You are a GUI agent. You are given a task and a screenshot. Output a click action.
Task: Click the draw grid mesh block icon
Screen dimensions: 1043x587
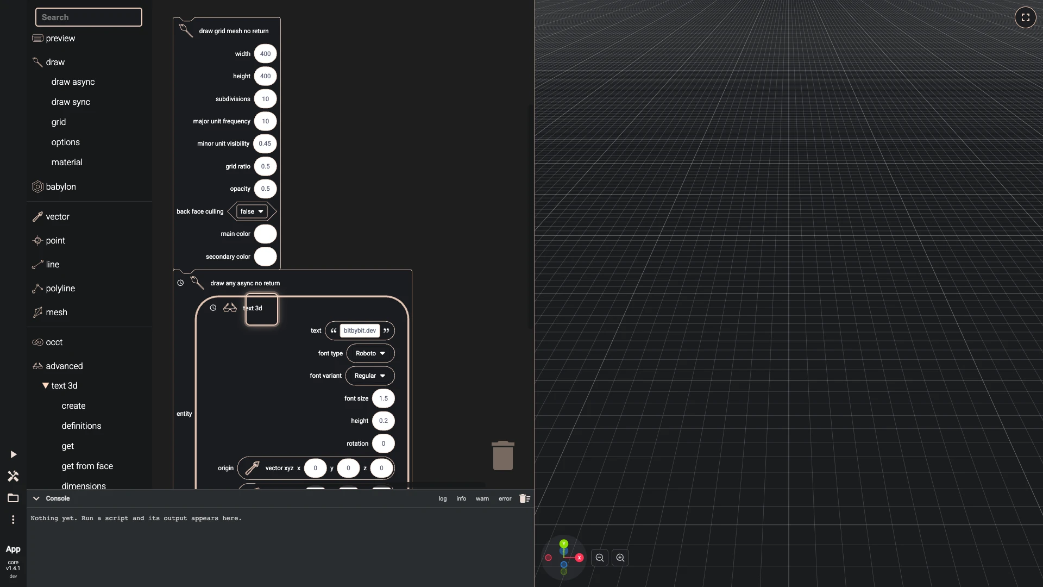pyautogui.click(x=186, y=30)
